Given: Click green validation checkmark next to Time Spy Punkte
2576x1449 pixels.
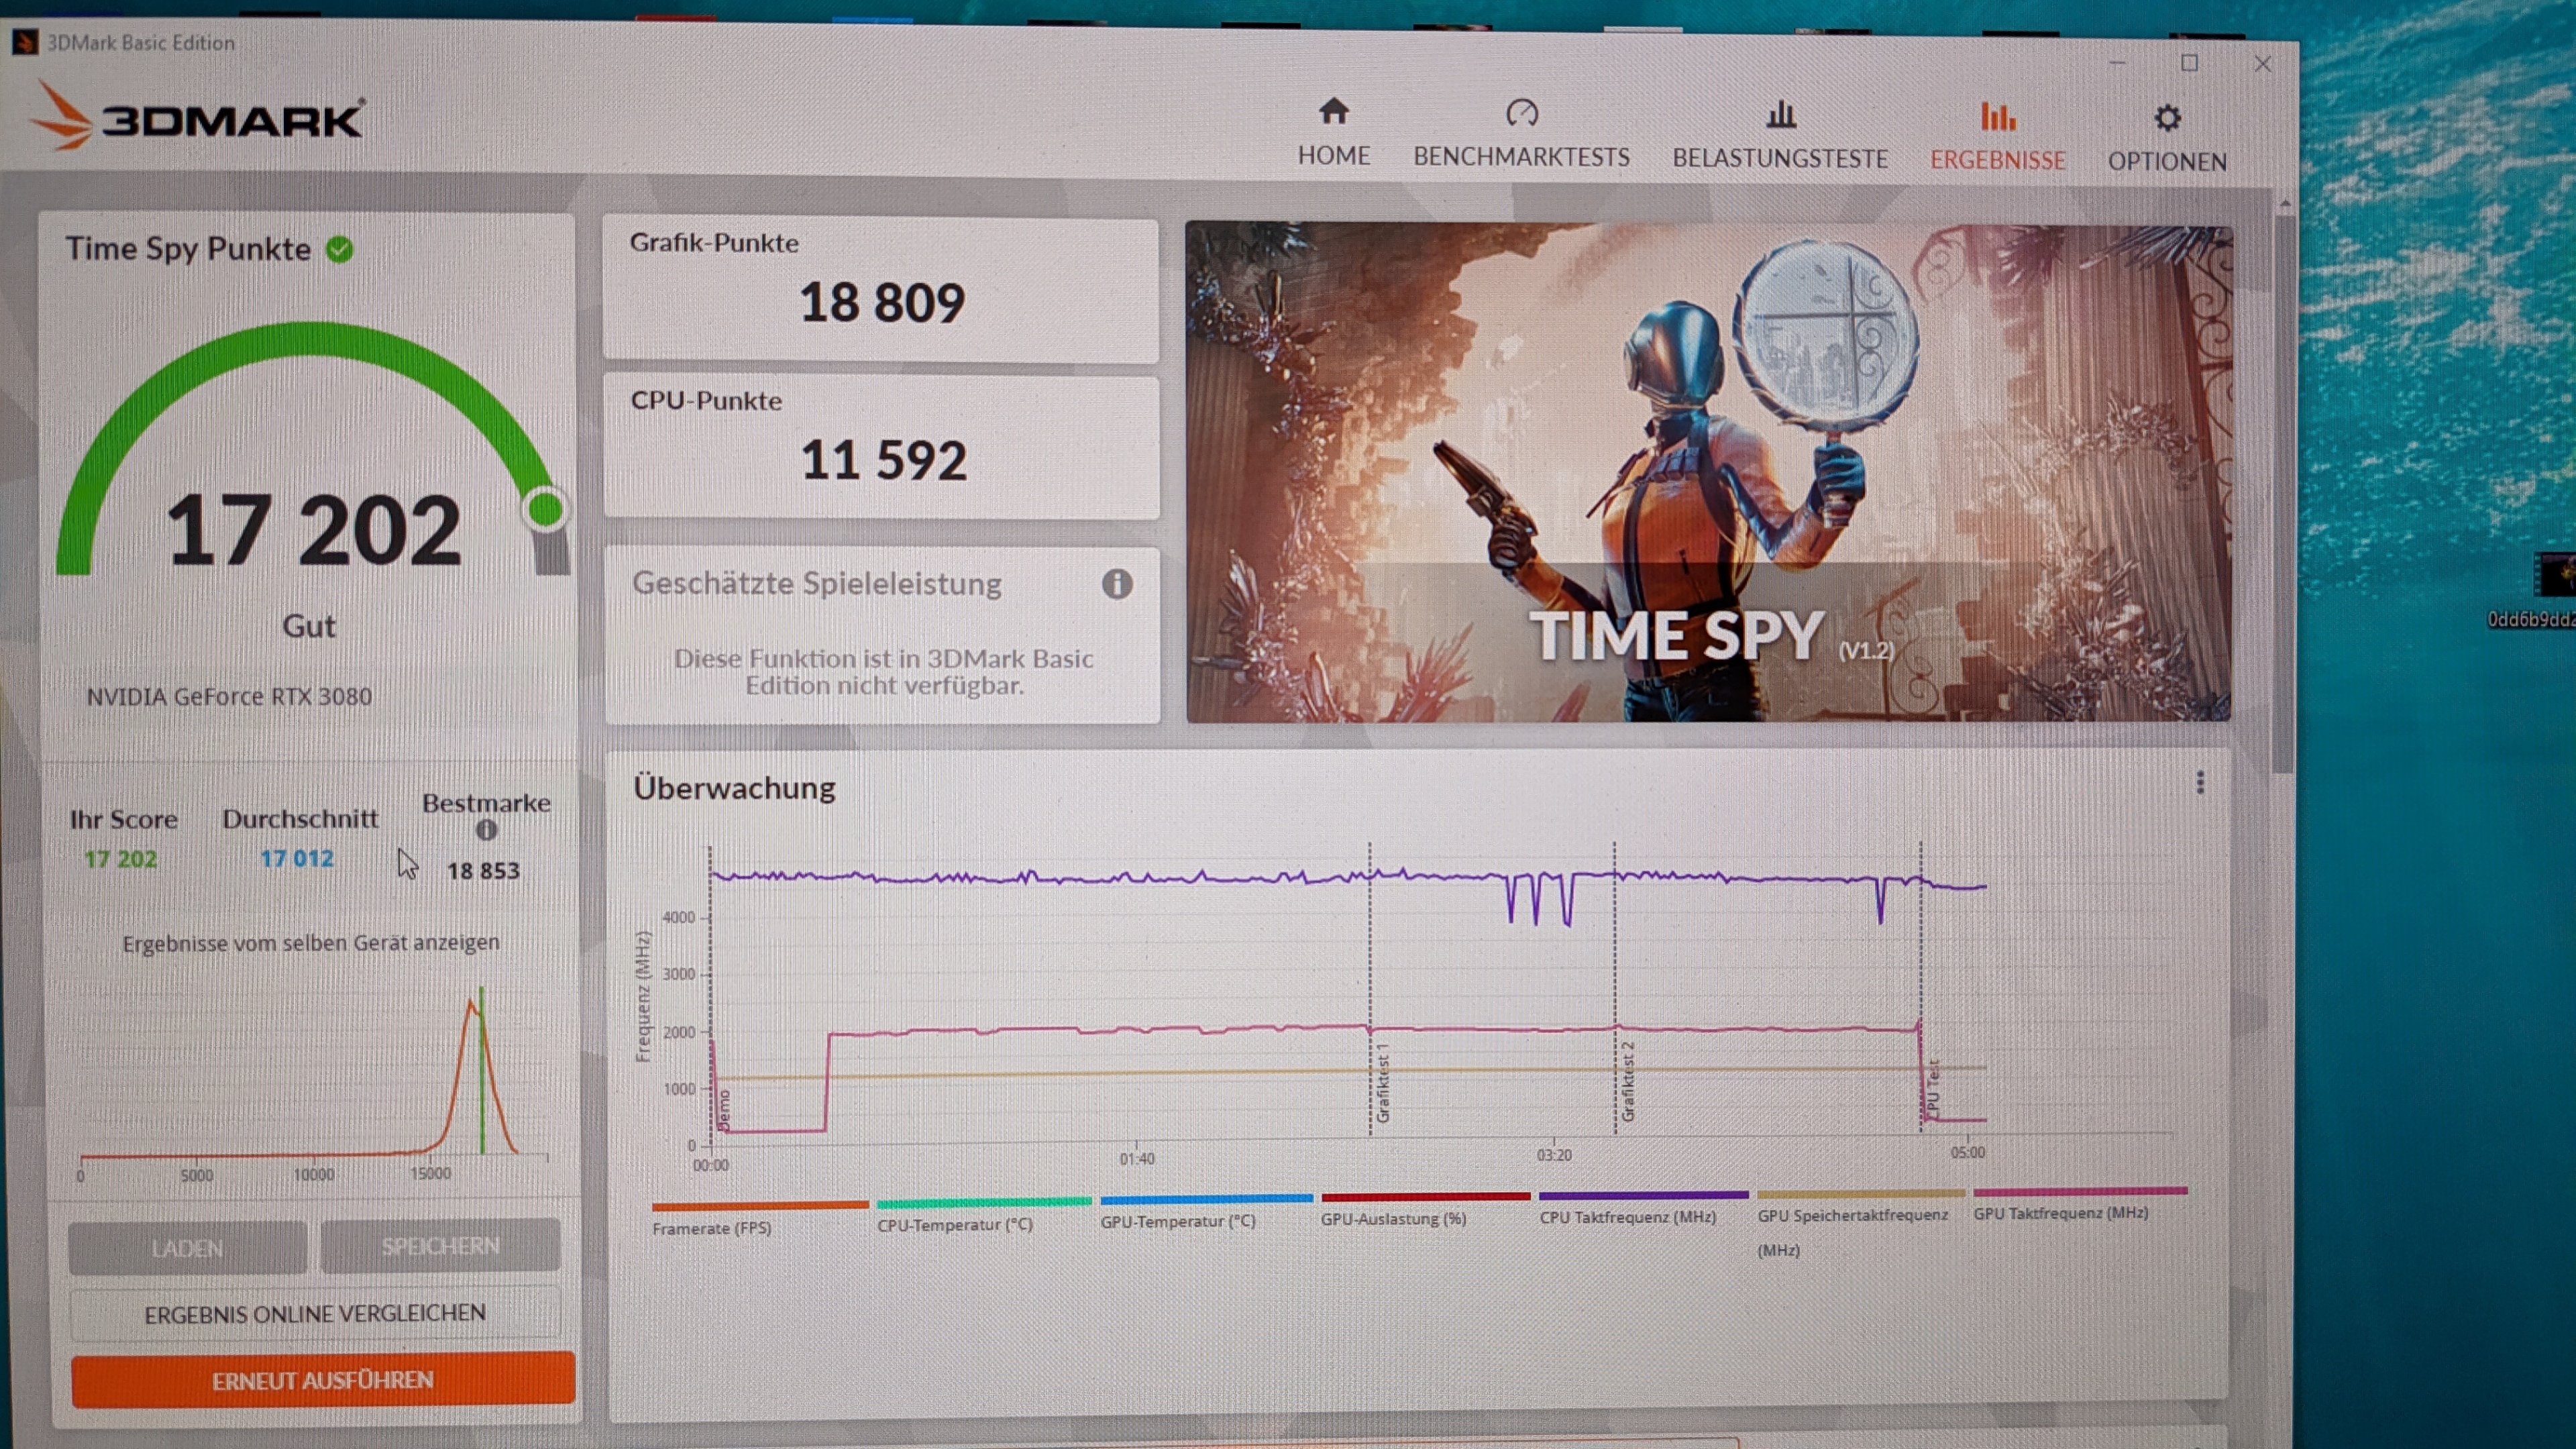Looking at the screenshot, I should coord(340,249).
